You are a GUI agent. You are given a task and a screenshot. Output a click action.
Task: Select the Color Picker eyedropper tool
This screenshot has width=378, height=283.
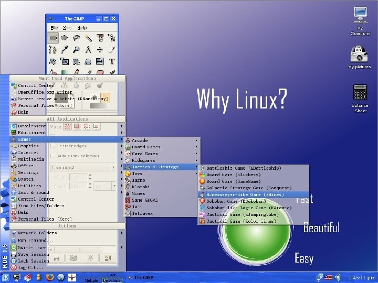65,50
